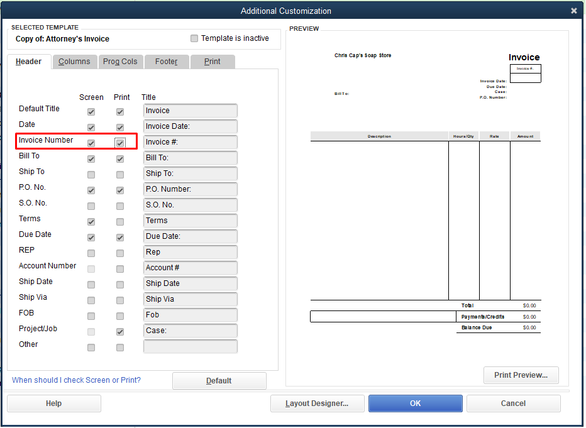Uncheck Print for Bill To
The image size is (586, 428).
coord(120,159)
